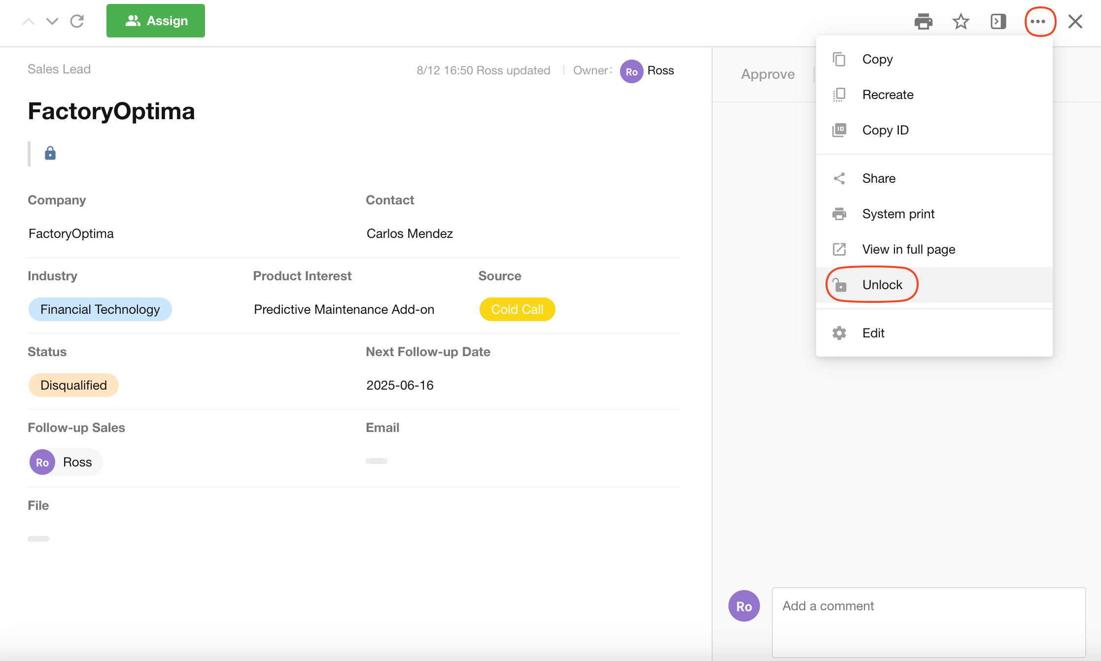The width and height of the screenshot is (1101, 661).
Task: Click the empty Email field placeholder
Action: coord(377,461)
